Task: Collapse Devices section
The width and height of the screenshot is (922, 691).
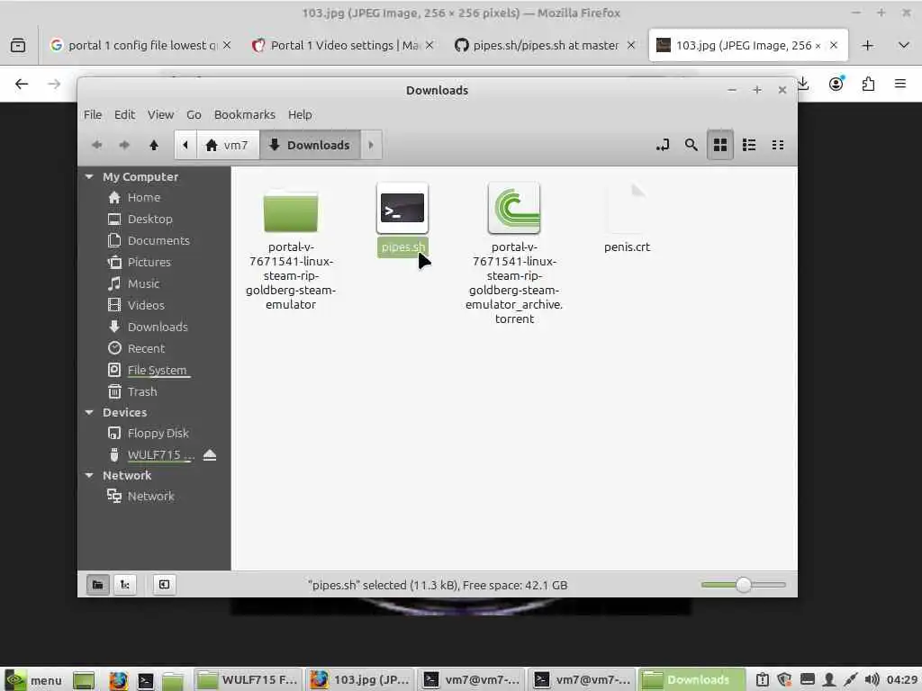Action: (89, 412)
